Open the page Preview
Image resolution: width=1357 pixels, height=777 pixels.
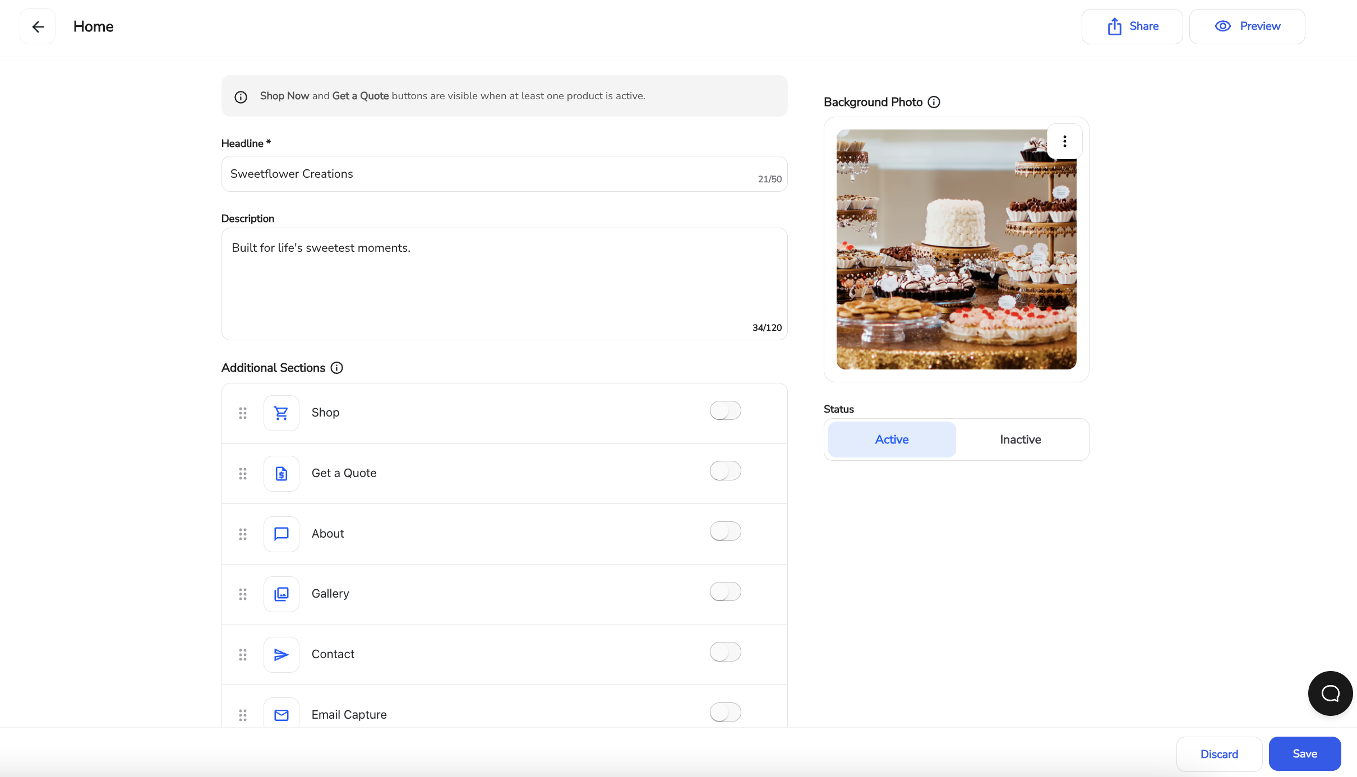point(1247,26)
